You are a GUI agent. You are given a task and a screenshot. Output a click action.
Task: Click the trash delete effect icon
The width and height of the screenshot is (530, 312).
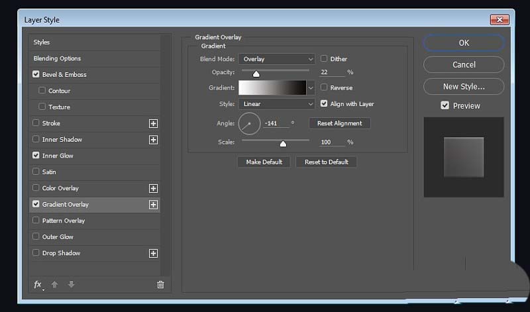160,285
